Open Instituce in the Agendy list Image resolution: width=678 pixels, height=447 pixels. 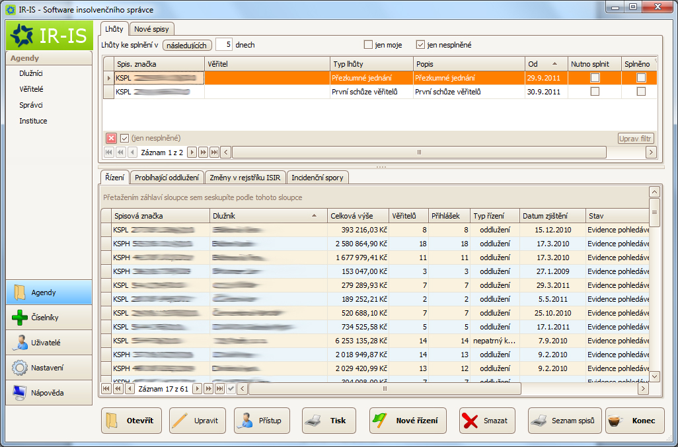tap(33, 121)
